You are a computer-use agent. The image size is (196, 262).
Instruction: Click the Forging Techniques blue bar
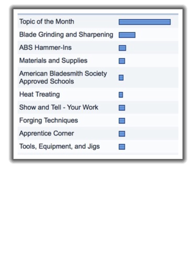click(x=122, y=121)
